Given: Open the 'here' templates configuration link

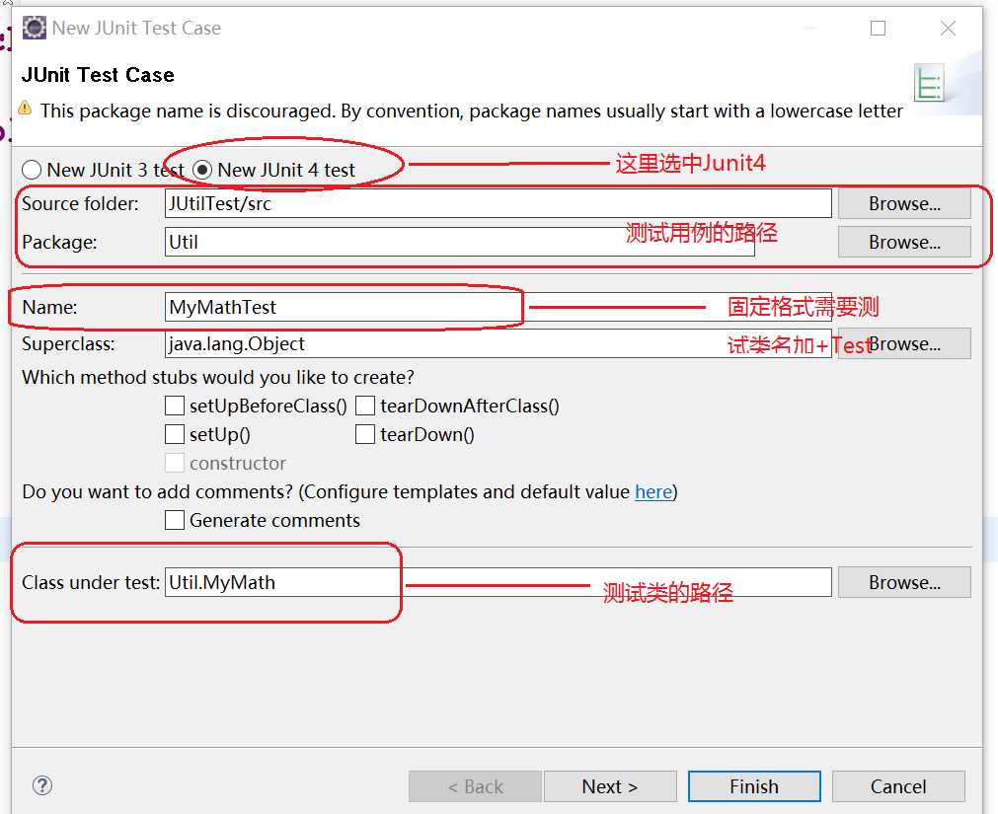Looking at the screenshot, I should point(653,492).
